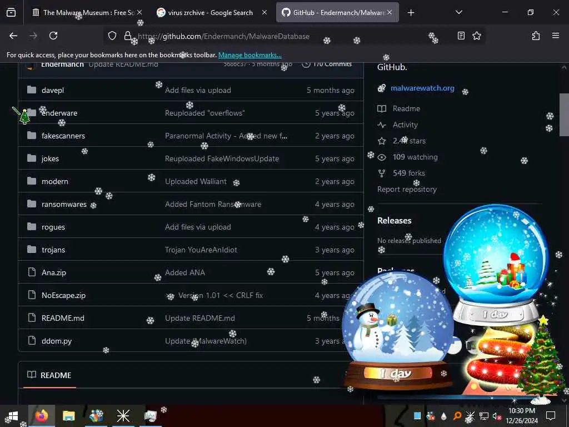The height and width of the screenshot is (427, 569).
Task: Open commit 'Trojan YouAreAnIdiot'
Action: tap(201, 250)
